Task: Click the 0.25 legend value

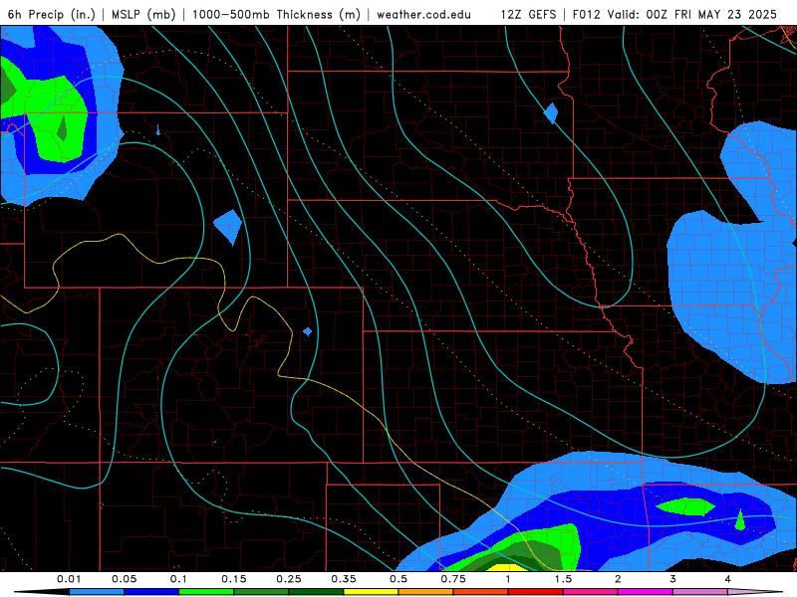Action: pyautogui.click(x=289, y=579)
